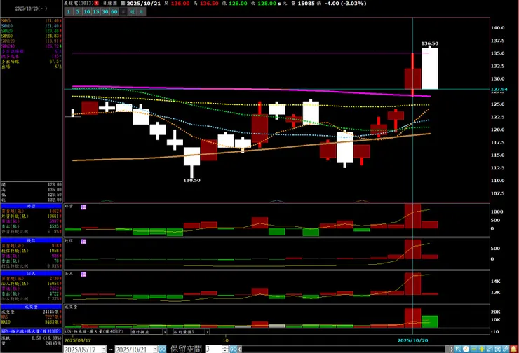The image size is (519, 353).
Task: Click the SMA5 legend row
Action: tap(31, 21)
